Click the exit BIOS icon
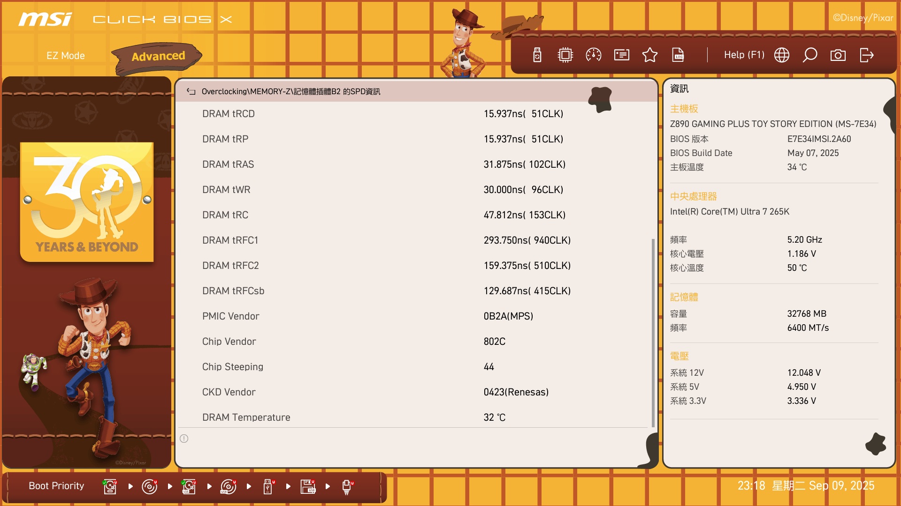Viewport: 901px width, 506px height. (x=866, y=55)
